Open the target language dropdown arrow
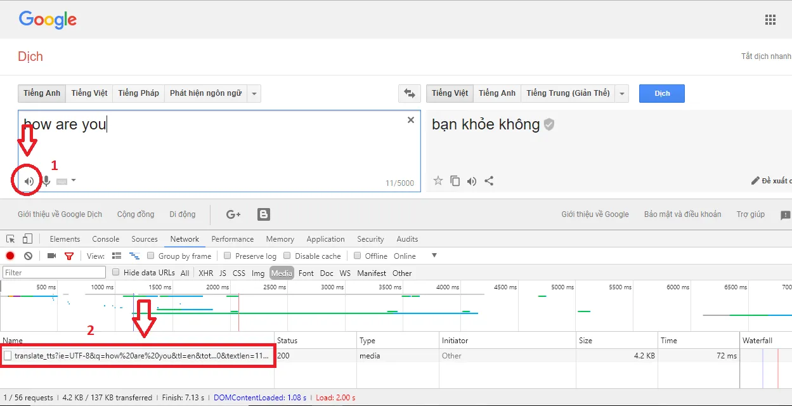Viewport: 792px width, 406px height. (x=621, y=93)
